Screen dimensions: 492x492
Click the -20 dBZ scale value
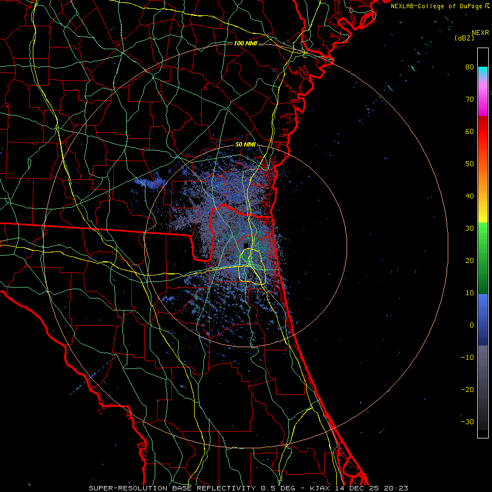pos(467,389)
